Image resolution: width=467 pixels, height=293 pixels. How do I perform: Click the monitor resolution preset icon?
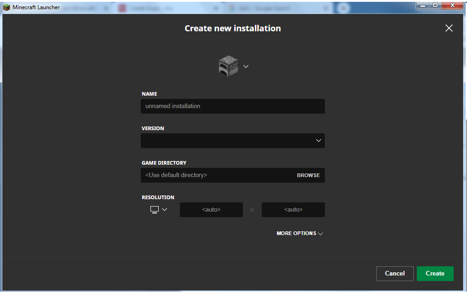[155, 210]
